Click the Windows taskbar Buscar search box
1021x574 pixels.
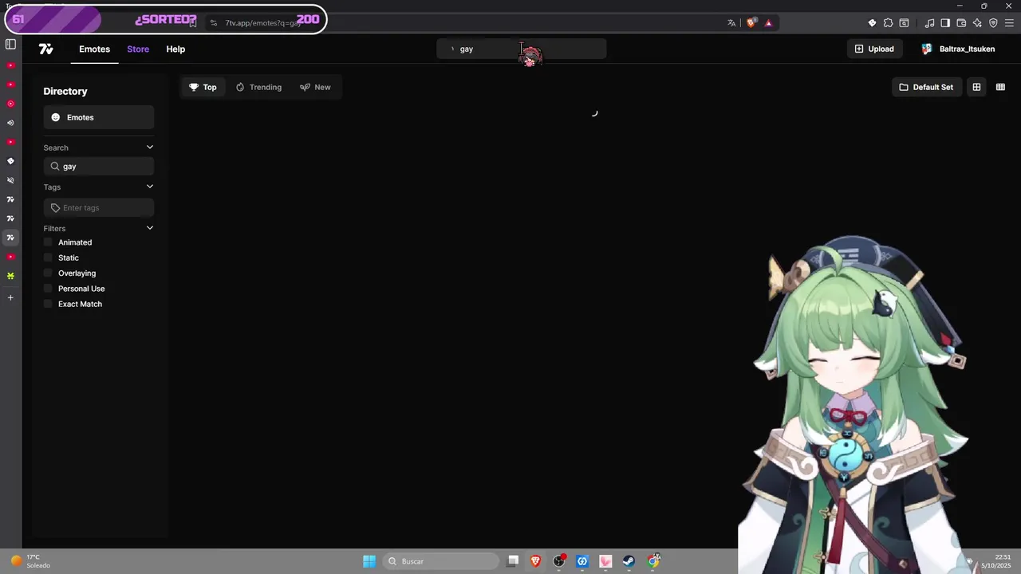440,561
